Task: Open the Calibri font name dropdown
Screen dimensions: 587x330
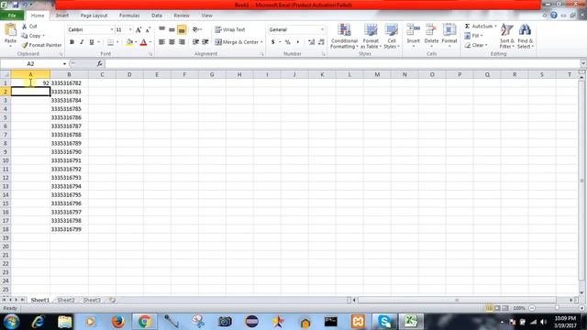Action: 112,29
